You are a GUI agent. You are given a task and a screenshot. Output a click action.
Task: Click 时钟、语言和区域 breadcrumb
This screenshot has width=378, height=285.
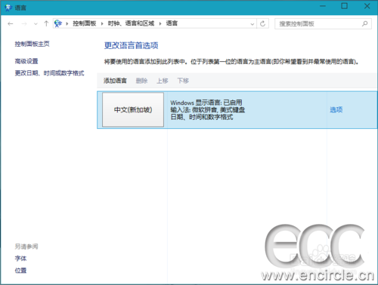pyautogui.click(x=131, y=23)
